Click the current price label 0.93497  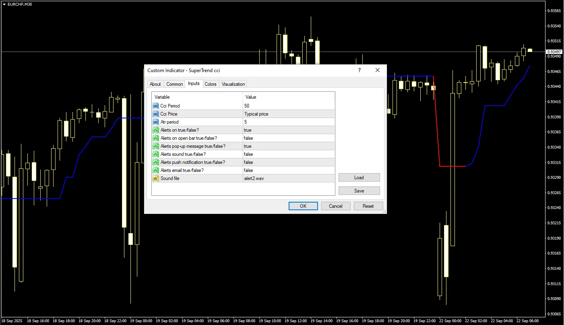point(554,52)
